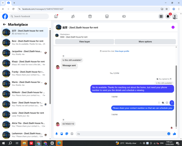
Task: Open more actions for the '?' message
Action: [x=159, y=103]
